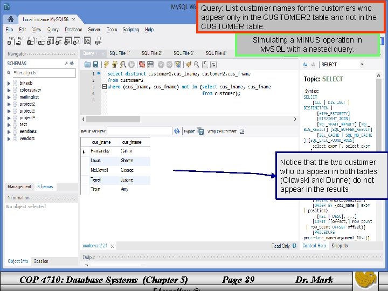Click the create new table icon

[x=50, y=41]
